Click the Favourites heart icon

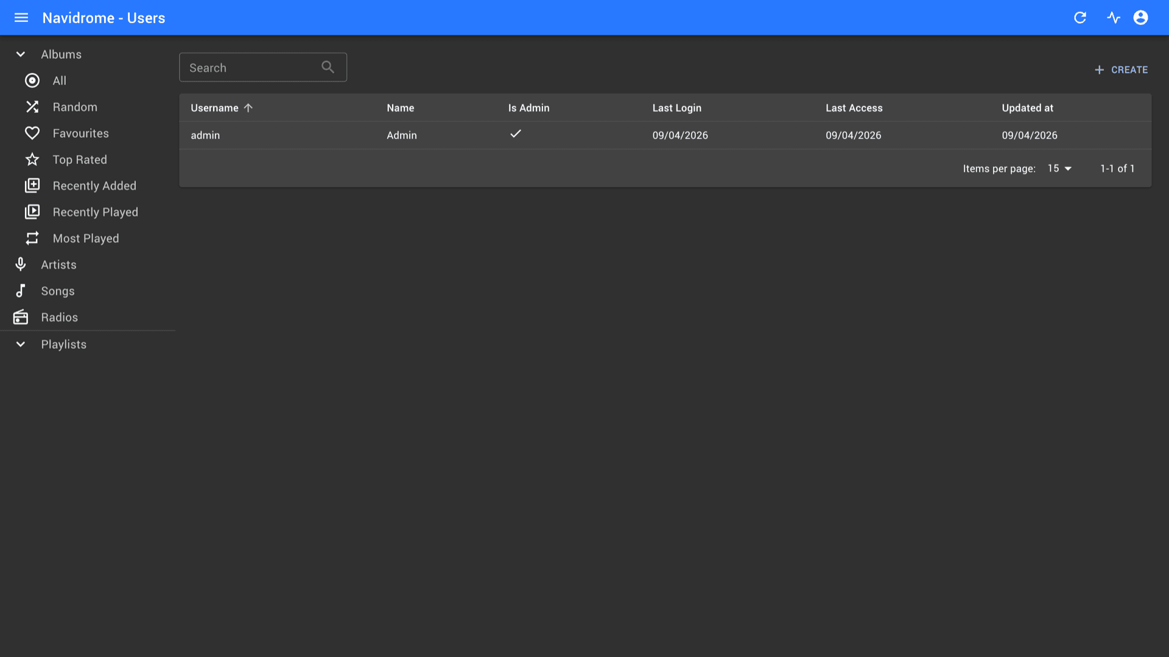[32, 133]
